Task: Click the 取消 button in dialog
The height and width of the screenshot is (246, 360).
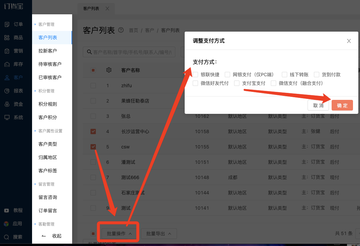Action: tap(318, 105)
